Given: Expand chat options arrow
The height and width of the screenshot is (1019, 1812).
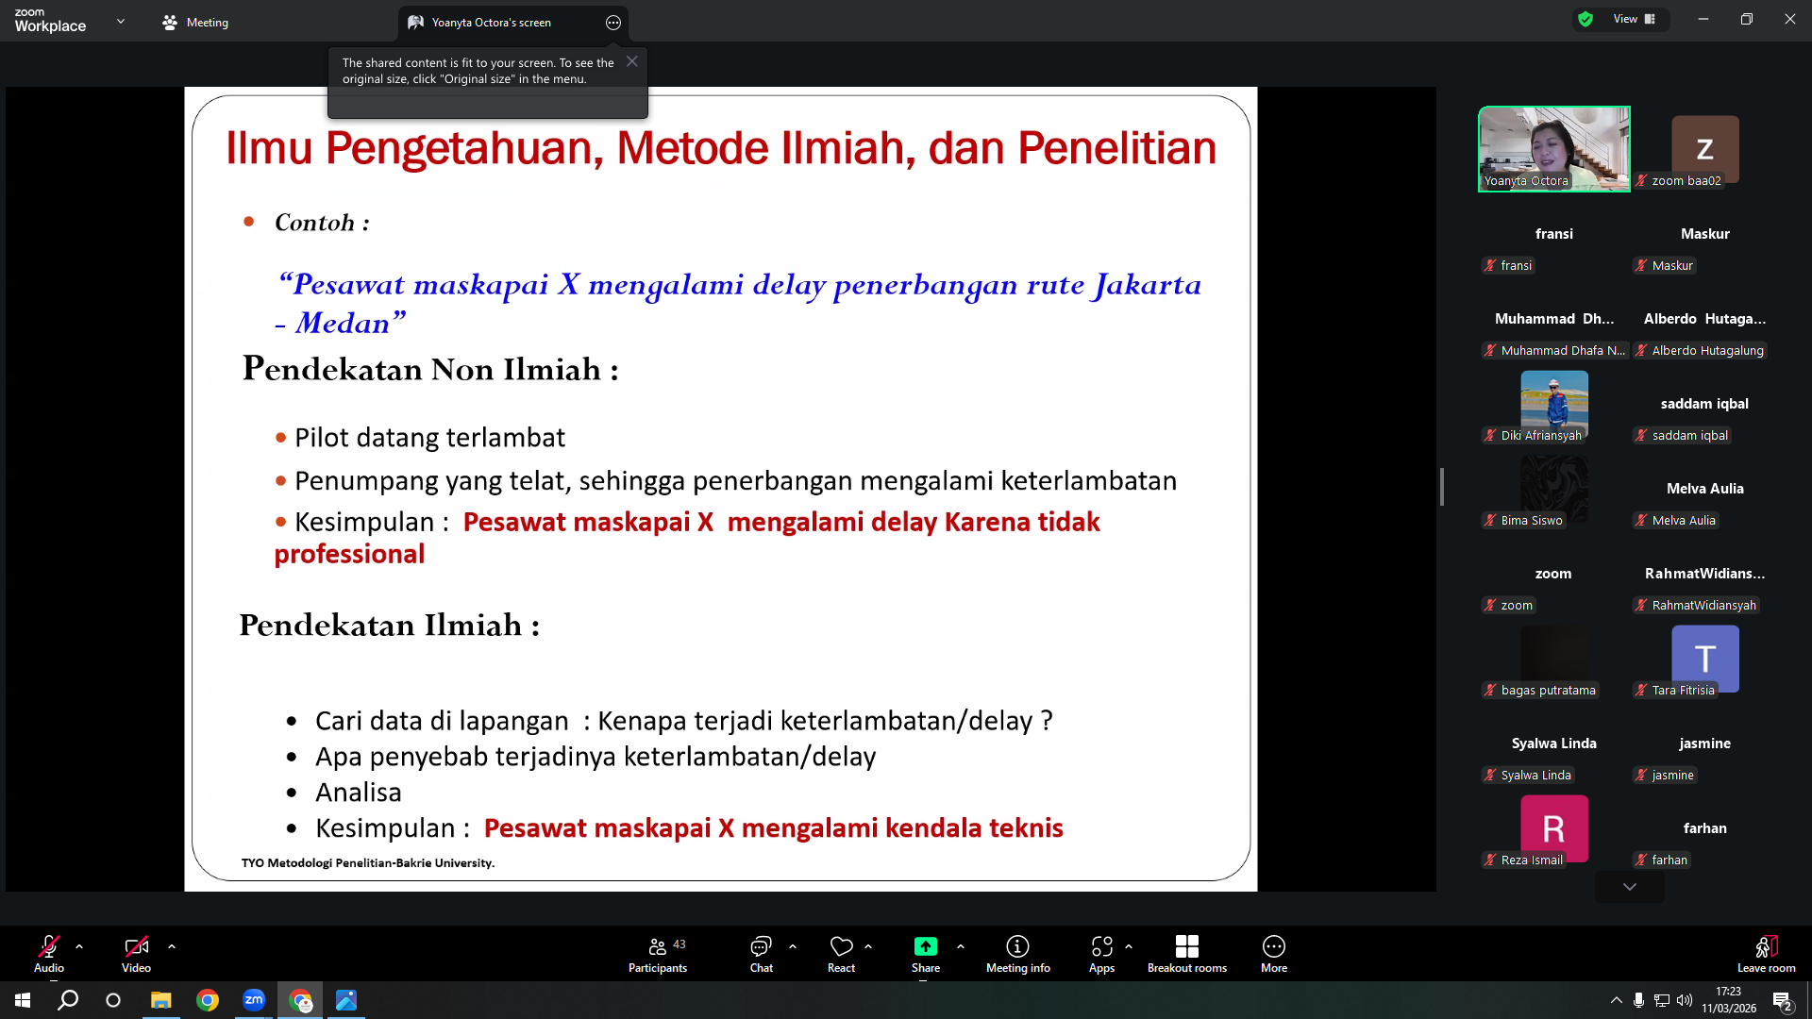Looking at the screenshot, I should pyautogui.click(x=793, y=945).
